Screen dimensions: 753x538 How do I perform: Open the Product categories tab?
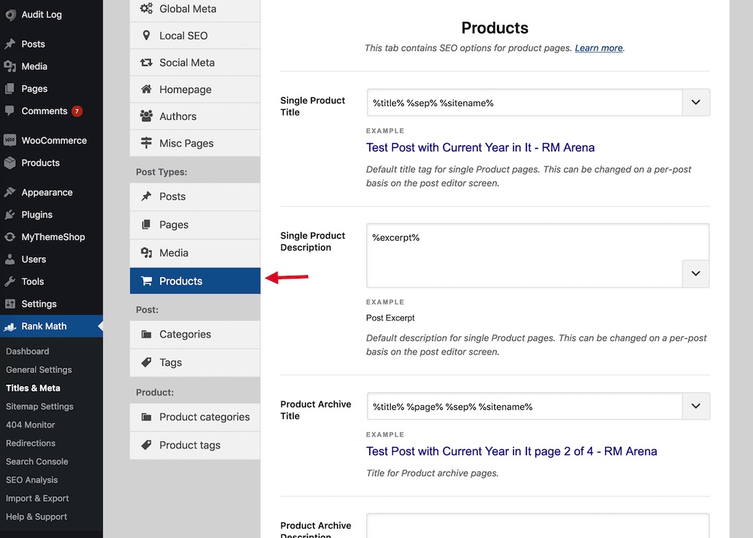coord(204,417)
